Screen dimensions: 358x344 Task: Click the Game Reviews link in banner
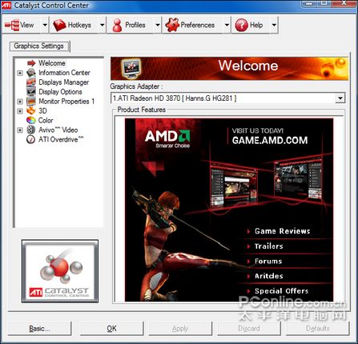coord(283,231)
